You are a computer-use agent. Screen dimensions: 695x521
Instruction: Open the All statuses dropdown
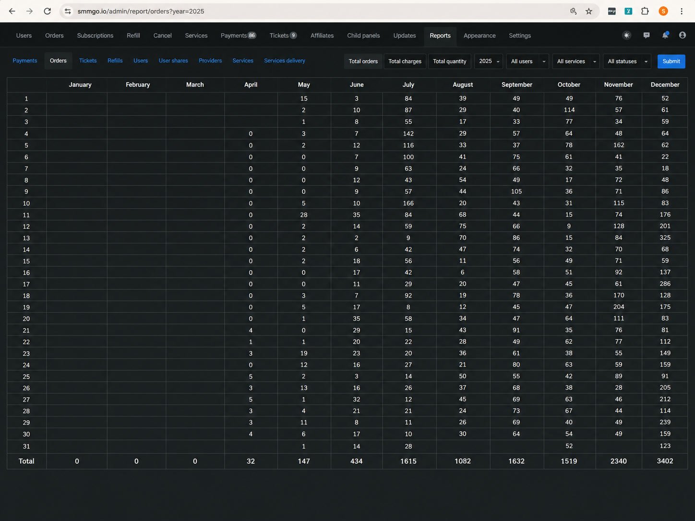click(627, 61)
